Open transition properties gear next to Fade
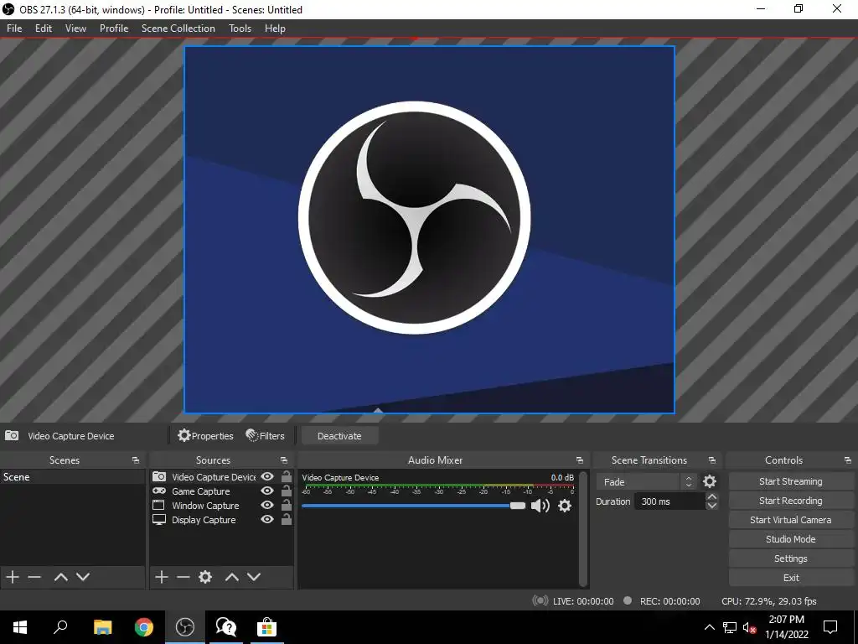The width and height of the screenshot is (858, 644). 710,481
